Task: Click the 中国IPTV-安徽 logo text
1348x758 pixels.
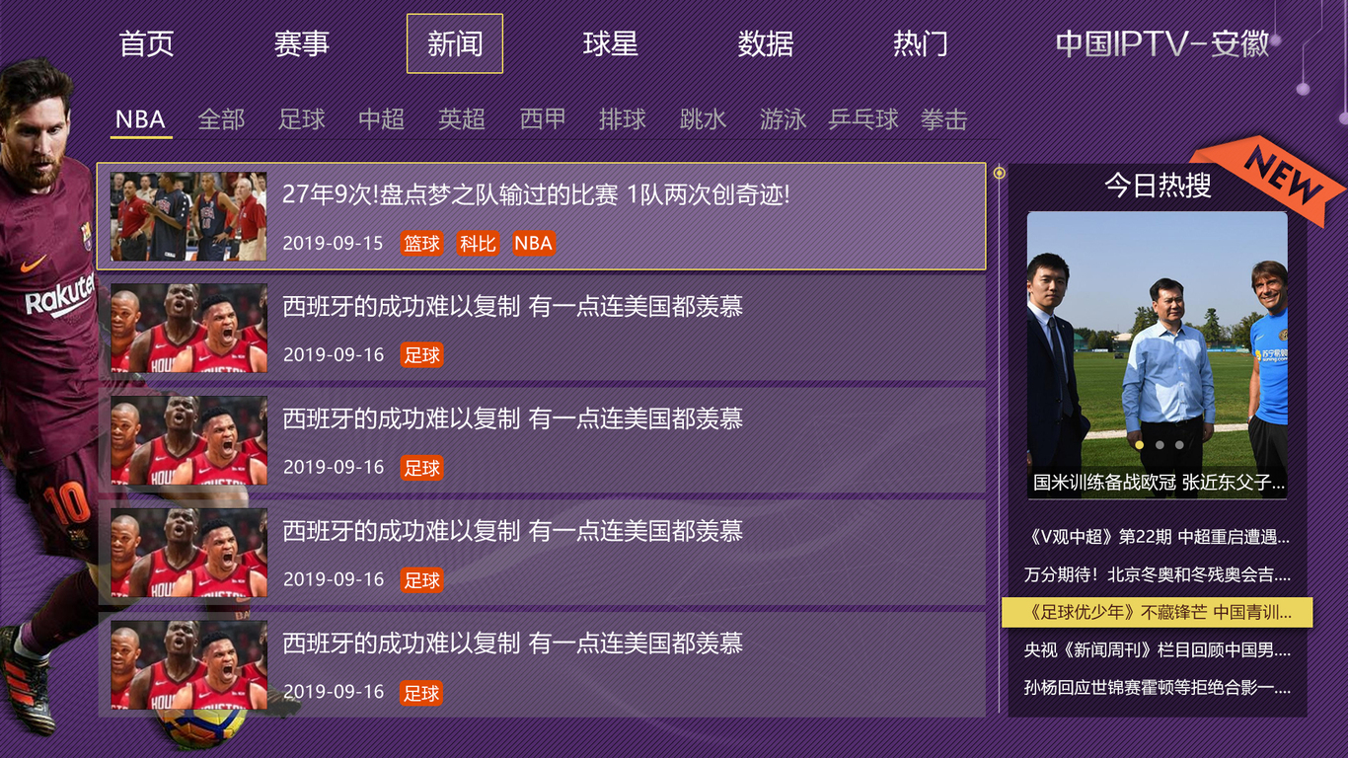Action: [x=1162, y=43]
